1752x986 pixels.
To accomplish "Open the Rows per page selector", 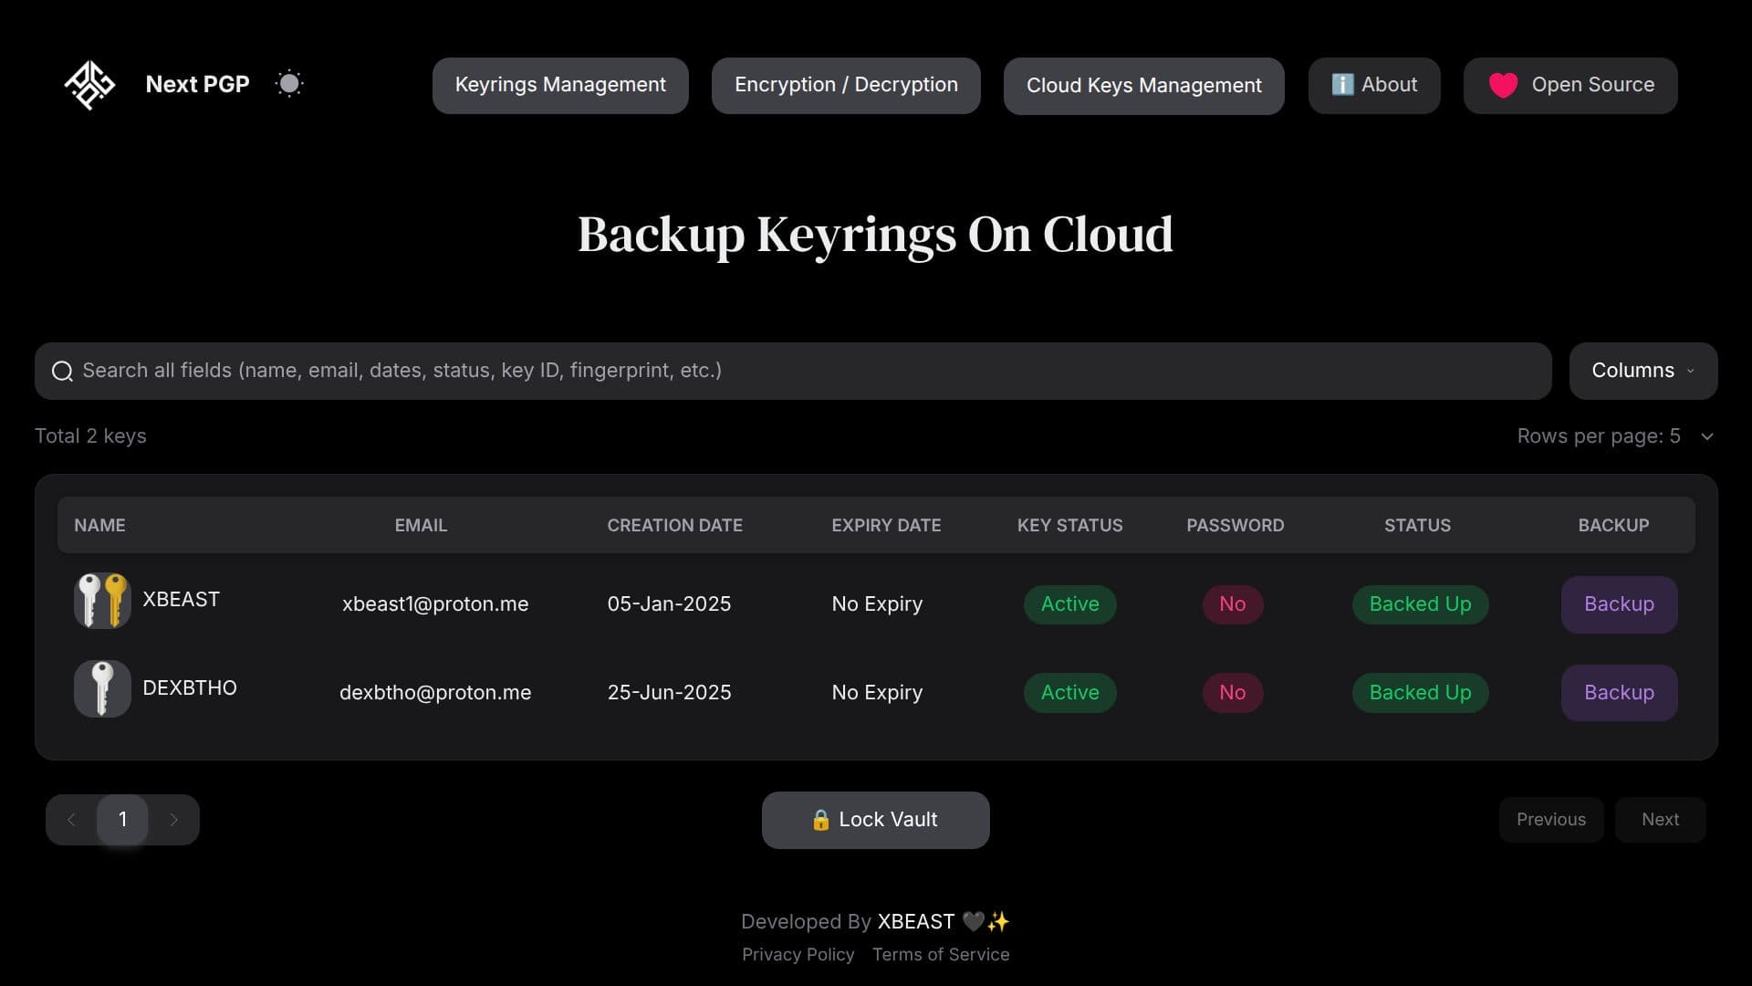I will (1615, 436).
